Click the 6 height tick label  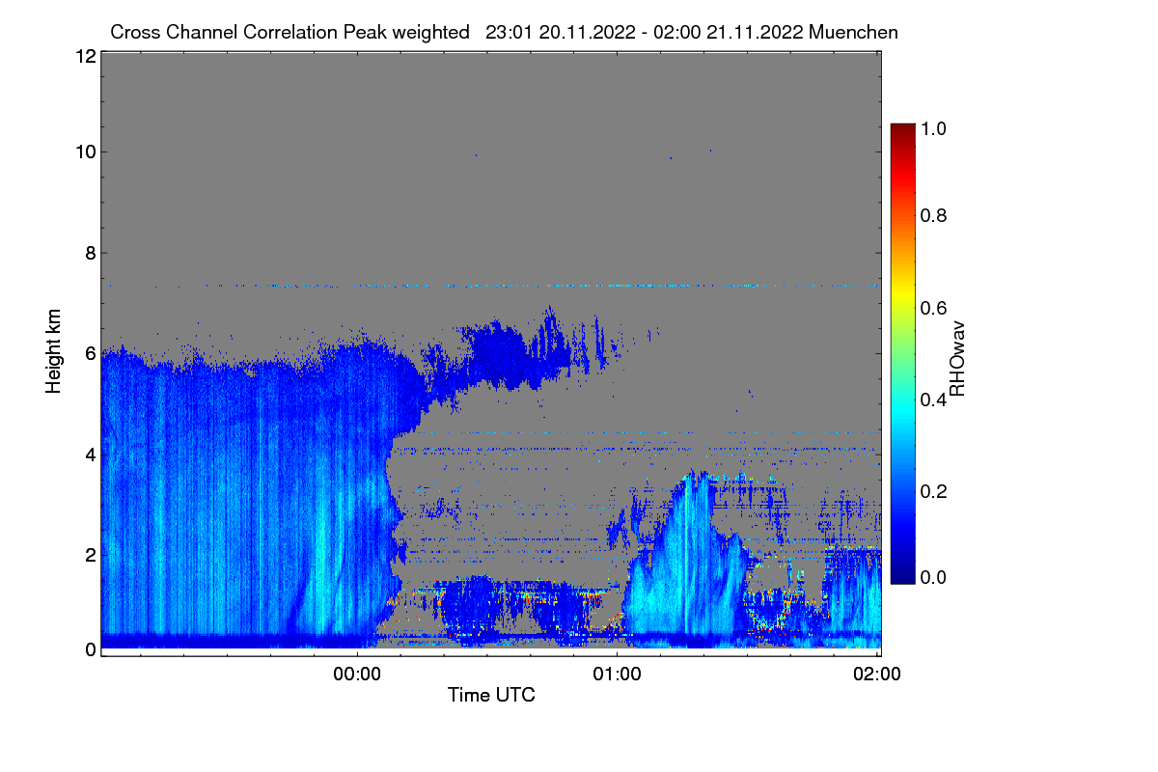pyautogui.click(x=91, y=353)
